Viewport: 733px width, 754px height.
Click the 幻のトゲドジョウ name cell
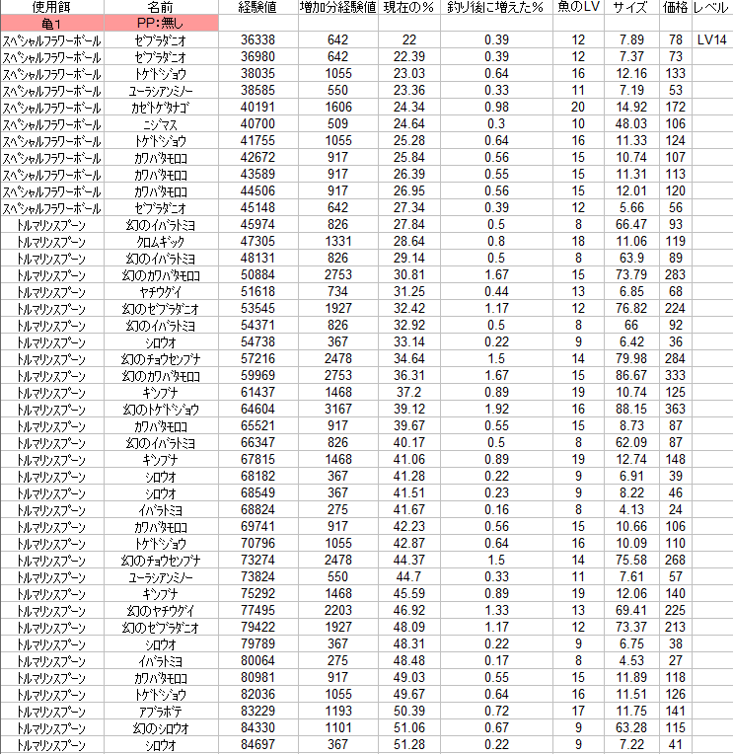pyautogui.click(x=161, y=410)
